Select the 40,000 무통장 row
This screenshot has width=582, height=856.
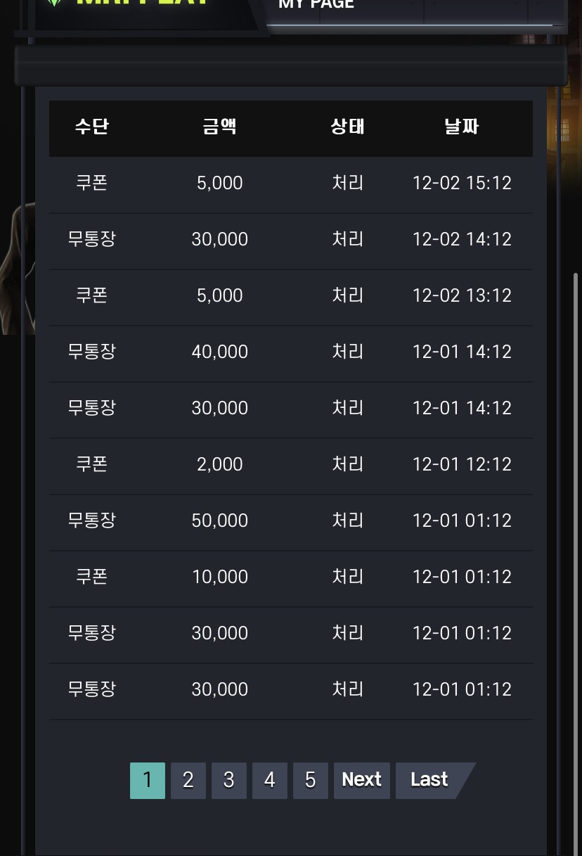click(291, 353)
